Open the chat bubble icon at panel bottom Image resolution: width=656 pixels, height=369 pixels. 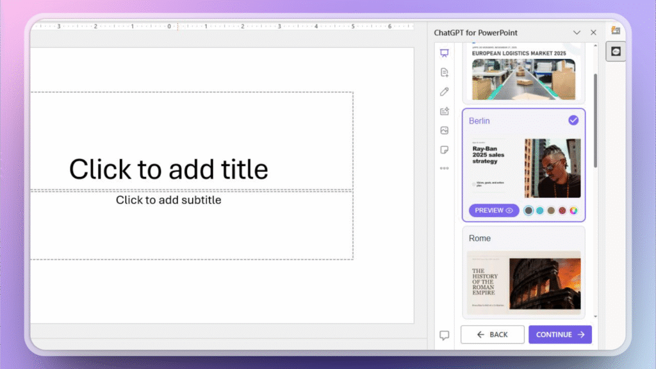click(x=445, y=334)
